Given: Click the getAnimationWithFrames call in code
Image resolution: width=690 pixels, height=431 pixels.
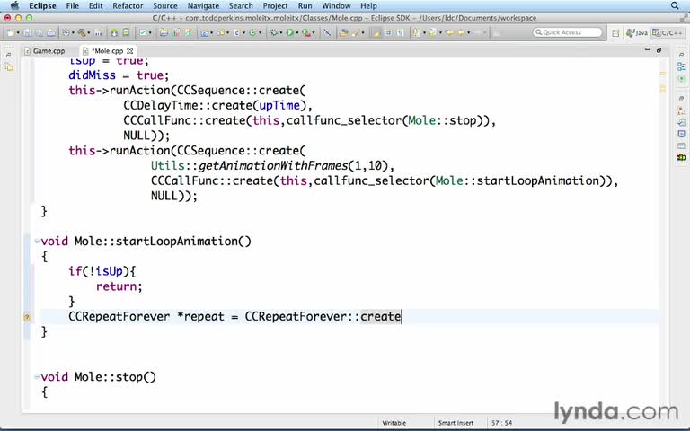Looking at the screenshot, I should pyautogui.click(x=273, y=166).
